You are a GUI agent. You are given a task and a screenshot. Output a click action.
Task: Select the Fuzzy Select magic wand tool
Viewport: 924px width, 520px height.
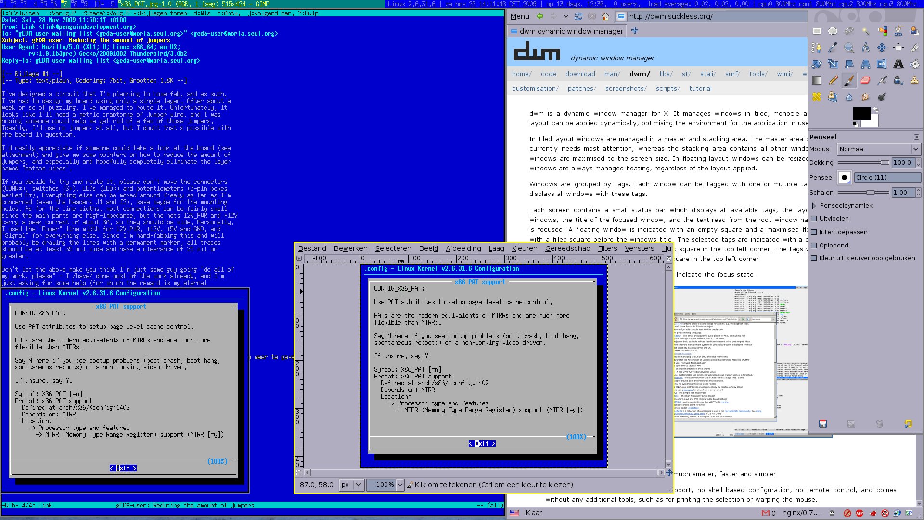click(866, 31)
